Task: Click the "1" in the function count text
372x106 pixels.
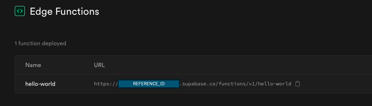Action: coord(16,43)
